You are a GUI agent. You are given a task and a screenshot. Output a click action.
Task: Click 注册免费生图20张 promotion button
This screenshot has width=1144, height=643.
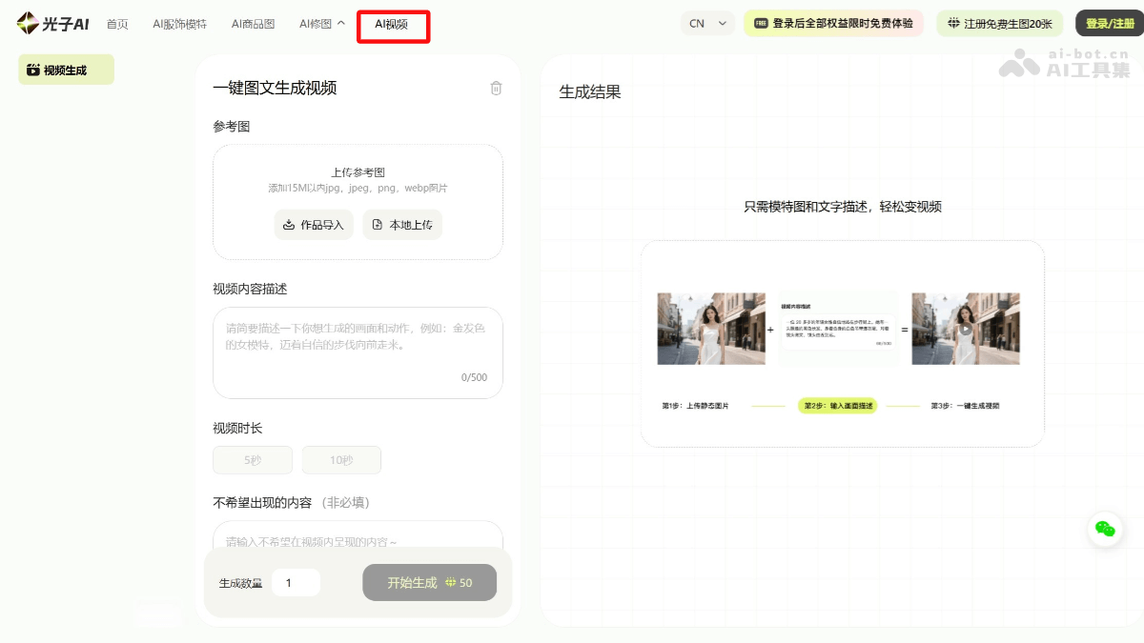999,23
